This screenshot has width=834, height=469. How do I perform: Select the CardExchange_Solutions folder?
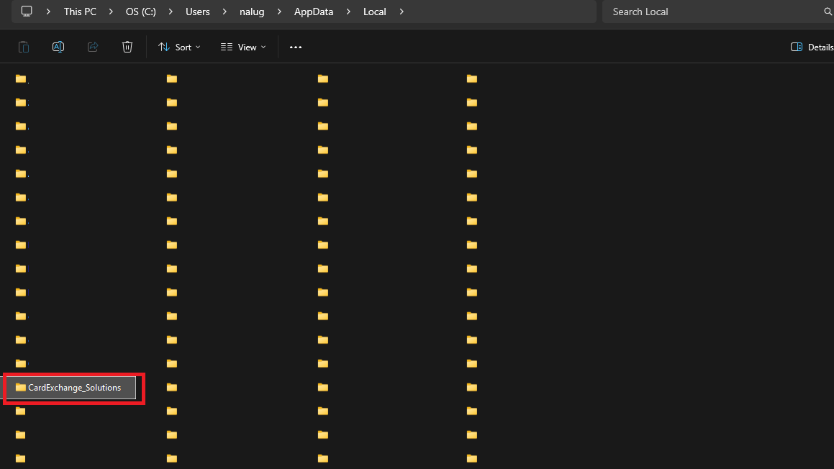[71, 388]
